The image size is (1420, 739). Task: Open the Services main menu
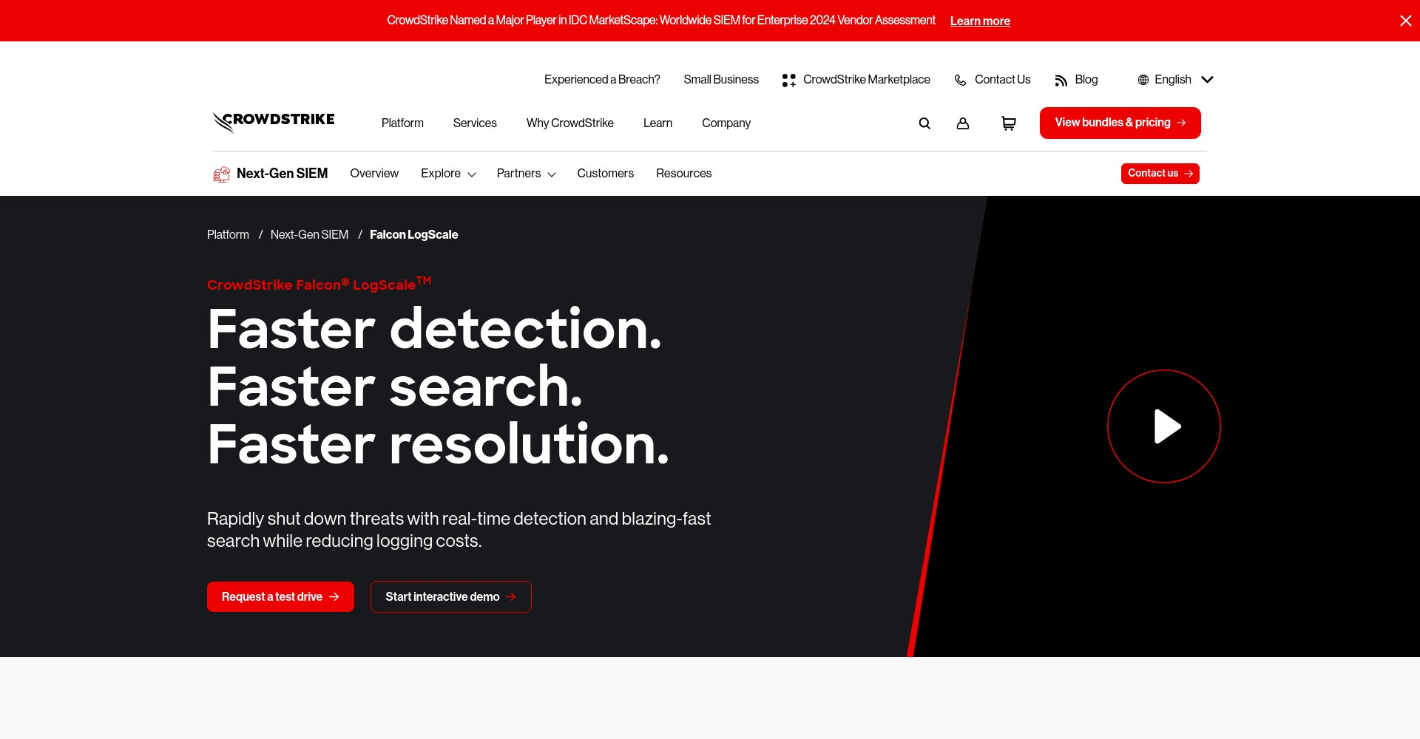(475, 123)
